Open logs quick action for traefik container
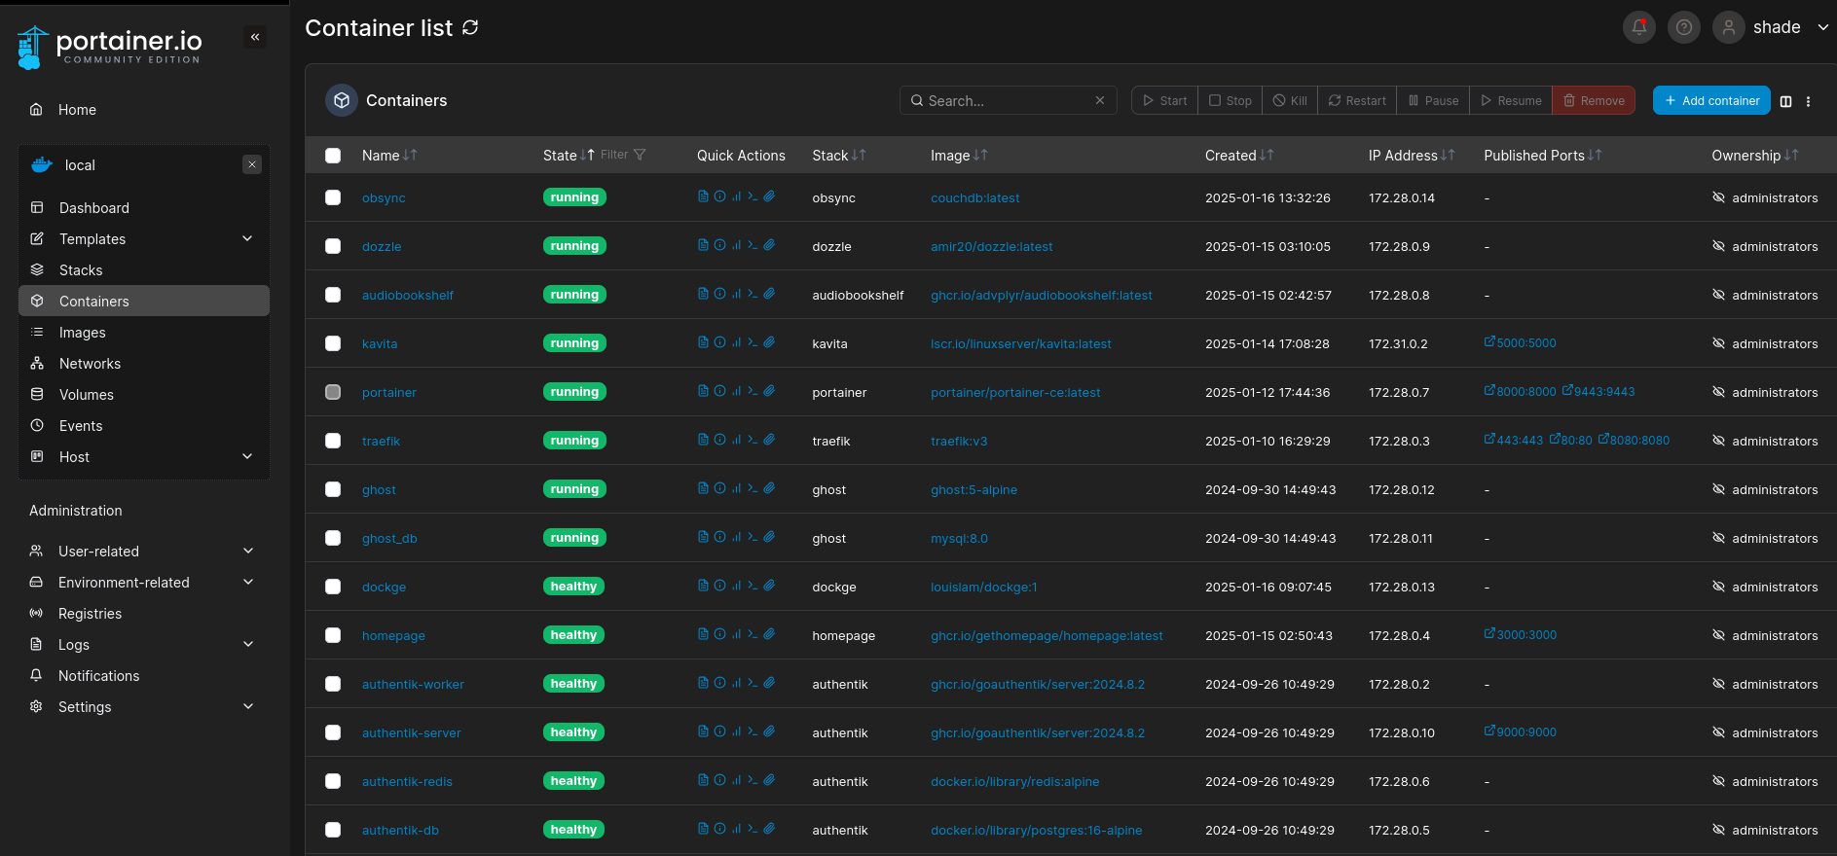Image resolution: width=1837 pixels, height=856 pixels. 703,440
